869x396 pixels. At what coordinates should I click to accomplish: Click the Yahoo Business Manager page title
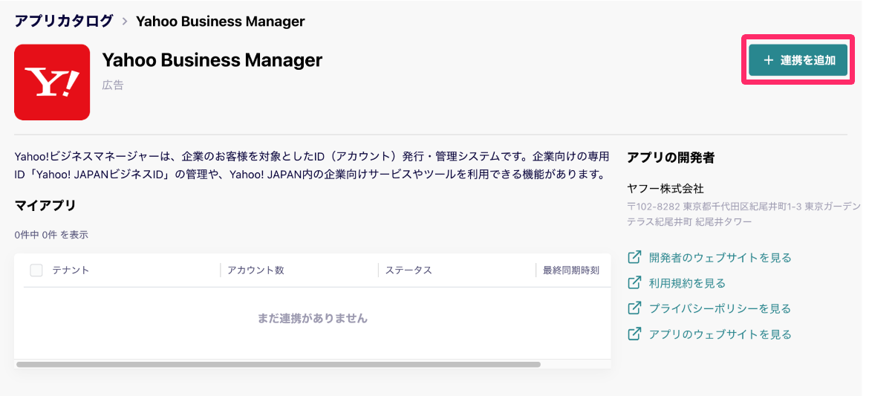[x=212, y=60]
